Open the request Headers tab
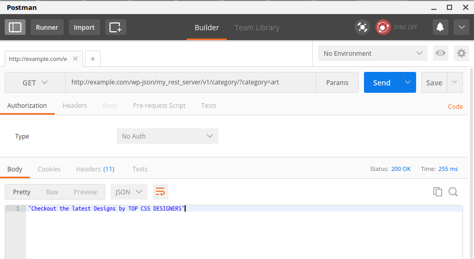Viewport: 474px width, 259px height. (x=75, y=105)
